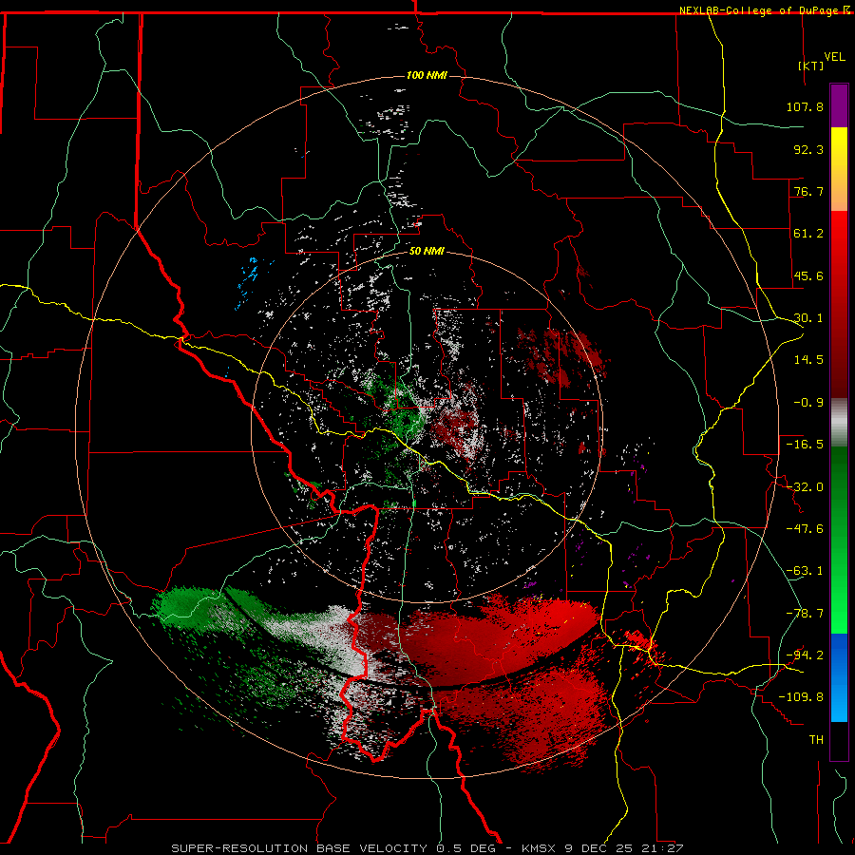Image resolution: width=855 pixels, height=855 pixels.
Task: Click the 50 NMI range ring label
Action: [x=427, y=252]
